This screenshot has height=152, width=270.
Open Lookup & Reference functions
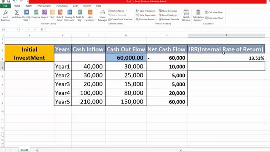pyautogui.click(x=70, y=15)
